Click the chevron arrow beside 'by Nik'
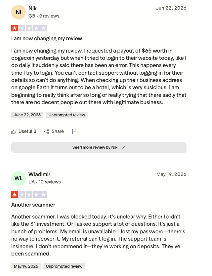 pyautogui.click(x=123, y=147)
